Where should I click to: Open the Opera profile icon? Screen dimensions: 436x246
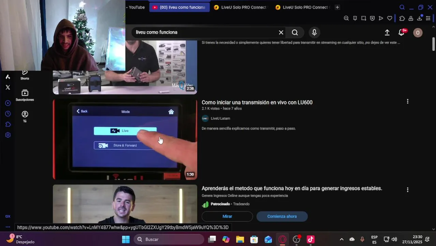click(411, 18)
